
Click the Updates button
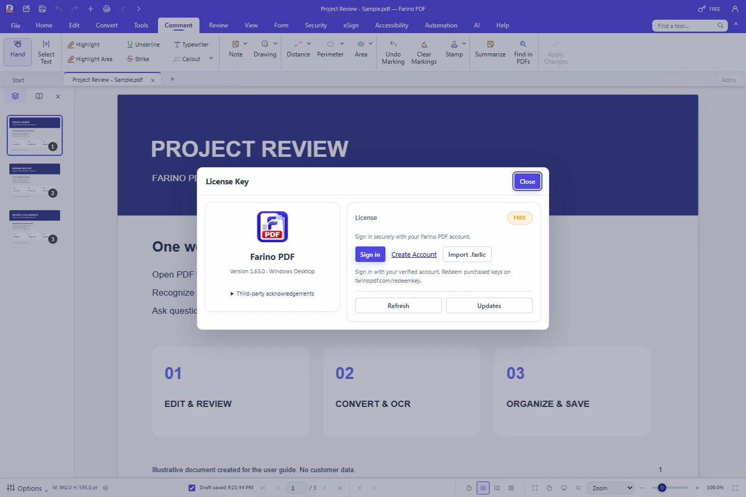[489, 305]
